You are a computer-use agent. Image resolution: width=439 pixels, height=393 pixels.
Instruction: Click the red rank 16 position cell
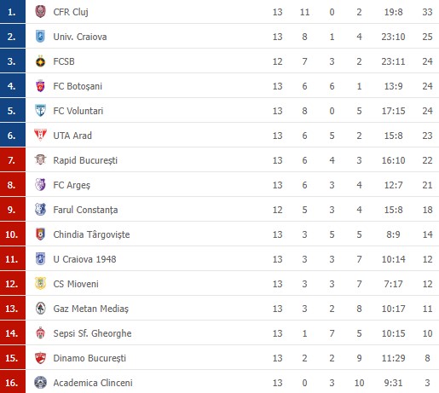(13, 382)
